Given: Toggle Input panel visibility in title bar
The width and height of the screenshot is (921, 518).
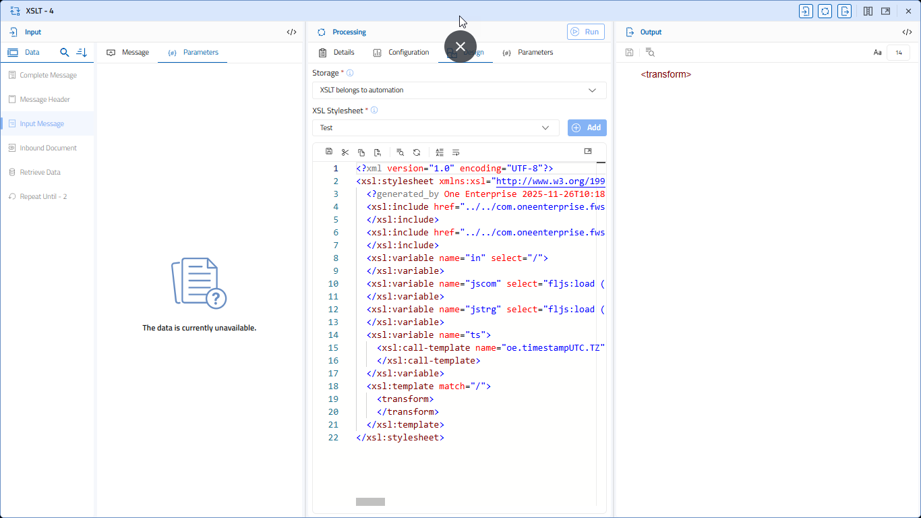Looking at the screenshot, I should 806,11.
